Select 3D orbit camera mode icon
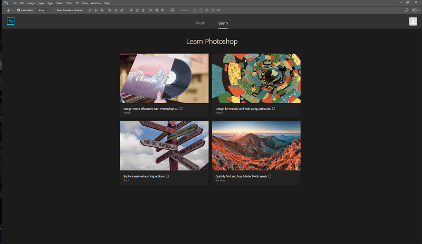 pyautogui.click(x=195, y=10)
